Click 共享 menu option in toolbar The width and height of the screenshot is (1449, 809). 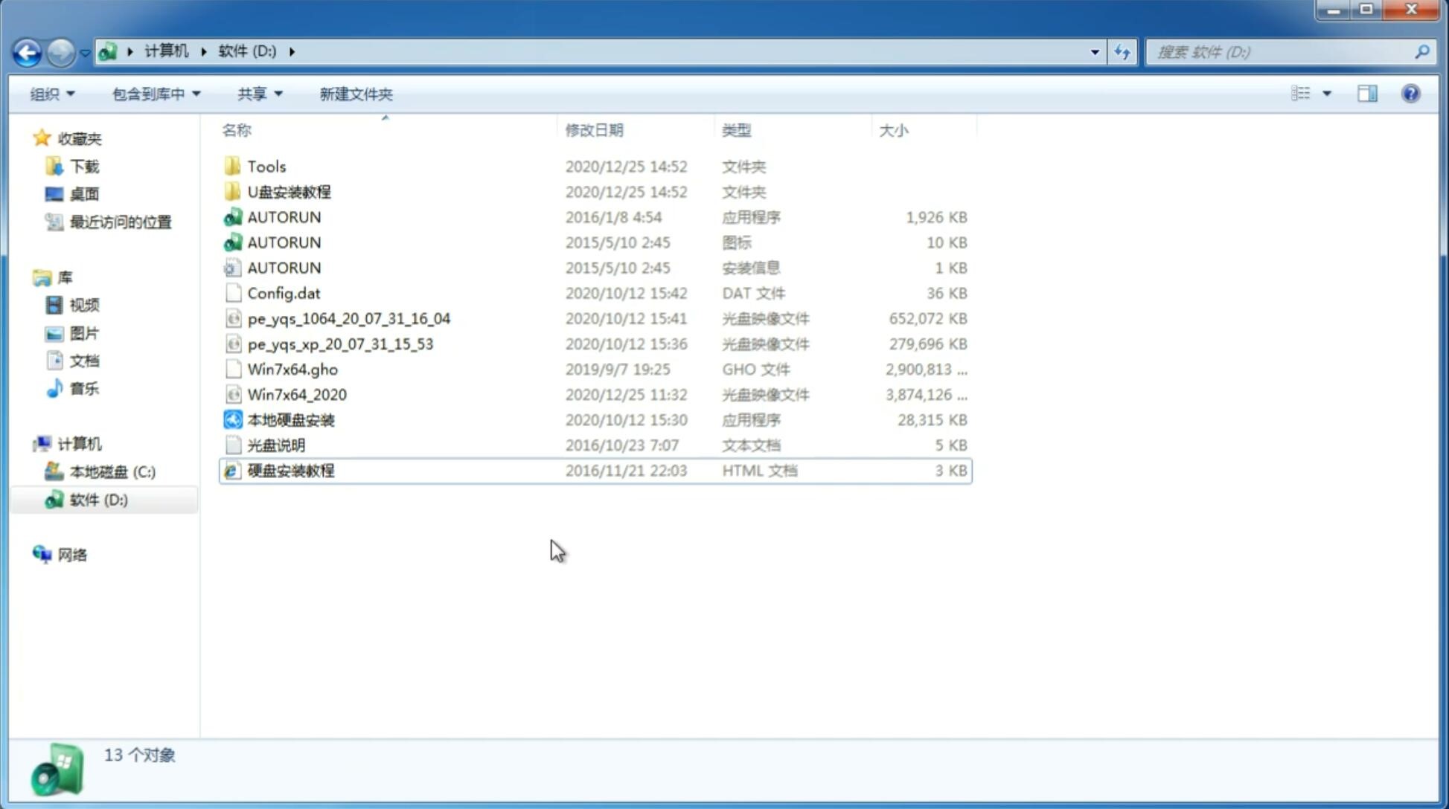255,94
